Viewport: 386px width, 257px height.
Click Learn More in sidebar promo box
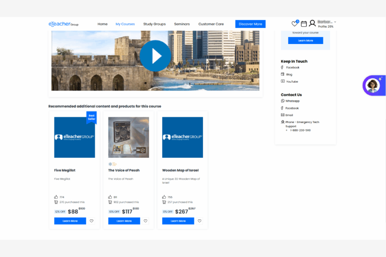[x=305, y=41]
